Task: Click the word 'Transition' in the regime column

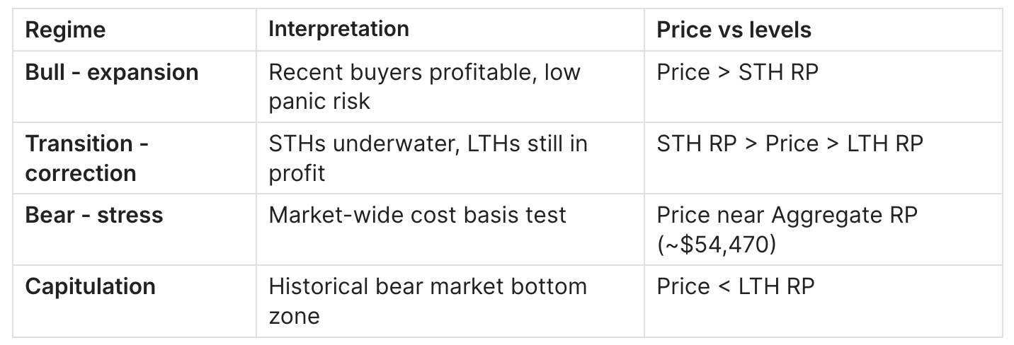Action: pos(79,144)
